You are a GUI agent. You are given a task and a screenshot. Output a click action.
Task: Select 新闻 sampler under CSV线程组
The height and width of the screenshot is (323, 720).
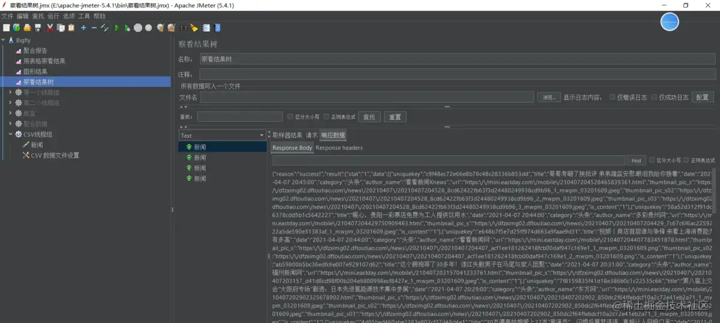[x=37, y=145]
